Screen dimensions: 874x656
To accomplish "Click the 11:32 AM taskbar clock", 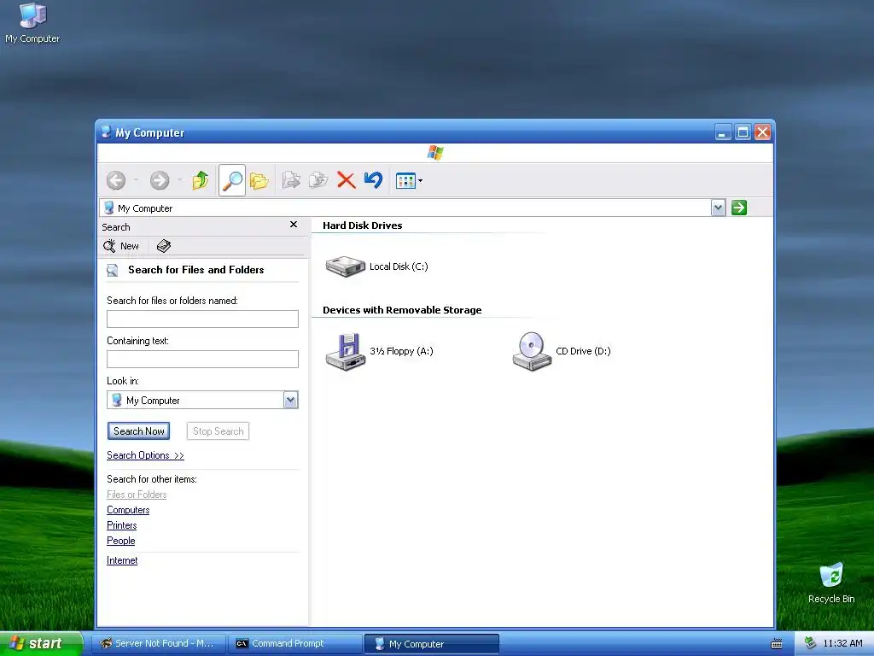I will pos(842,644).
